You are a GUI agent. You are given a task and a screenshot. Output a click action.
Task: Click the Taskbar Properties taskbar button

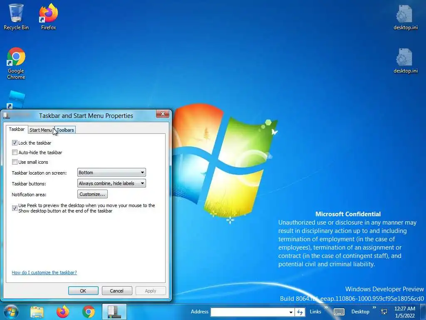pyautogui.click(x=114, y=312)
